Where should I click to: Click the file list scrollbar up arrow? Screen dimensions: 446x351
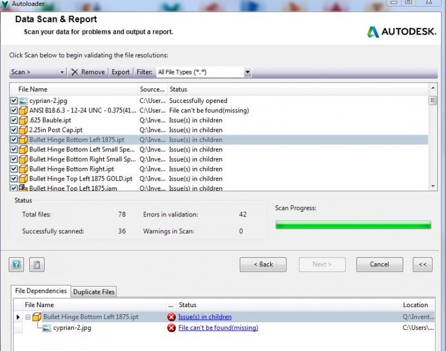433,88
